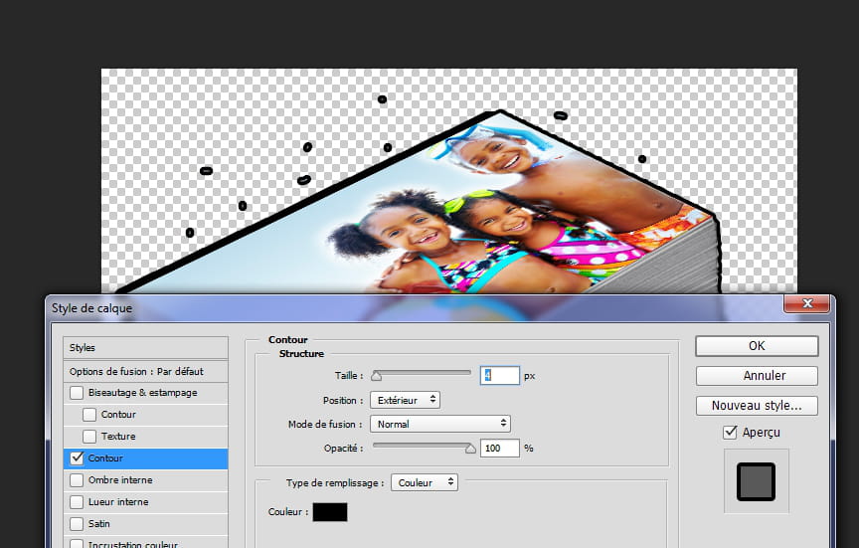The height and width of the screenshot is (548, 859).
Task: Open the black Couleur swatch picker
Action: click(x=330, y=512)
